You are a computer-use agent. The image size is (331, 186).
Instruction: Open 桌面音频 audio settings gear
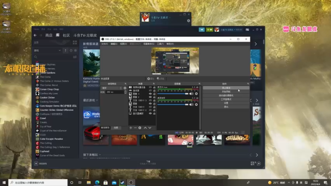tap(196, 105)
